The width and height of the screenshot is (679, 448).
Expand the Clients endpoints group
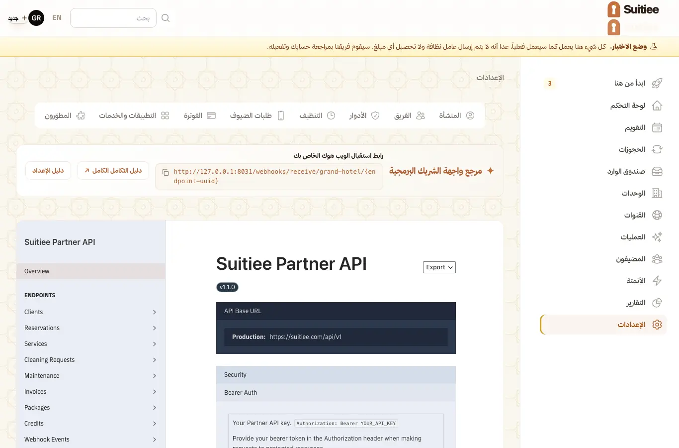[90, 312]
